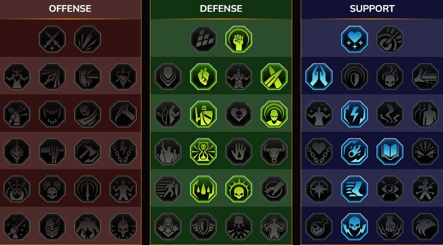Open the SUPPORT mastery tree header

coord(372,9)
